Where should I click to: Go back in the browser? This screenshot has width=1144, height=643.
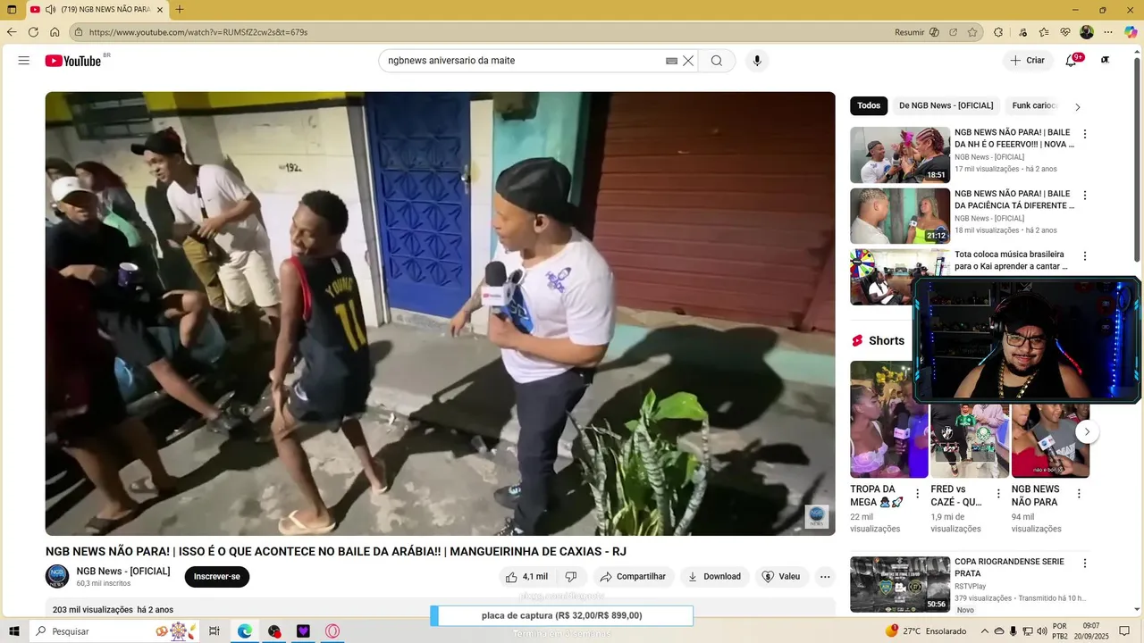[x=12, y=32]
